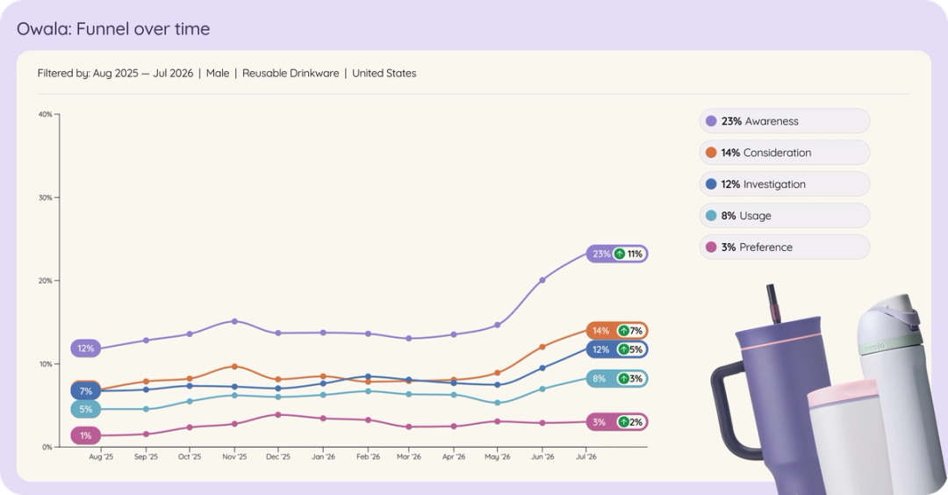
Task: Click the green up arrow beside 7%
Action: [x=623, y=331]
